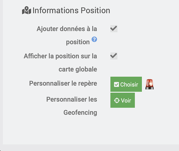
Task: View geofencing settings with Voir button
Action: pyautogui.click(x=123, y=100)
